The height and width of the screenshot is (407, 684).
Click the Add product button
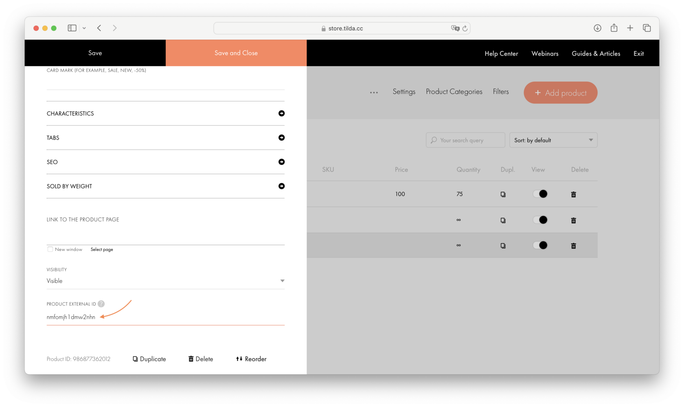coord(560,92)
